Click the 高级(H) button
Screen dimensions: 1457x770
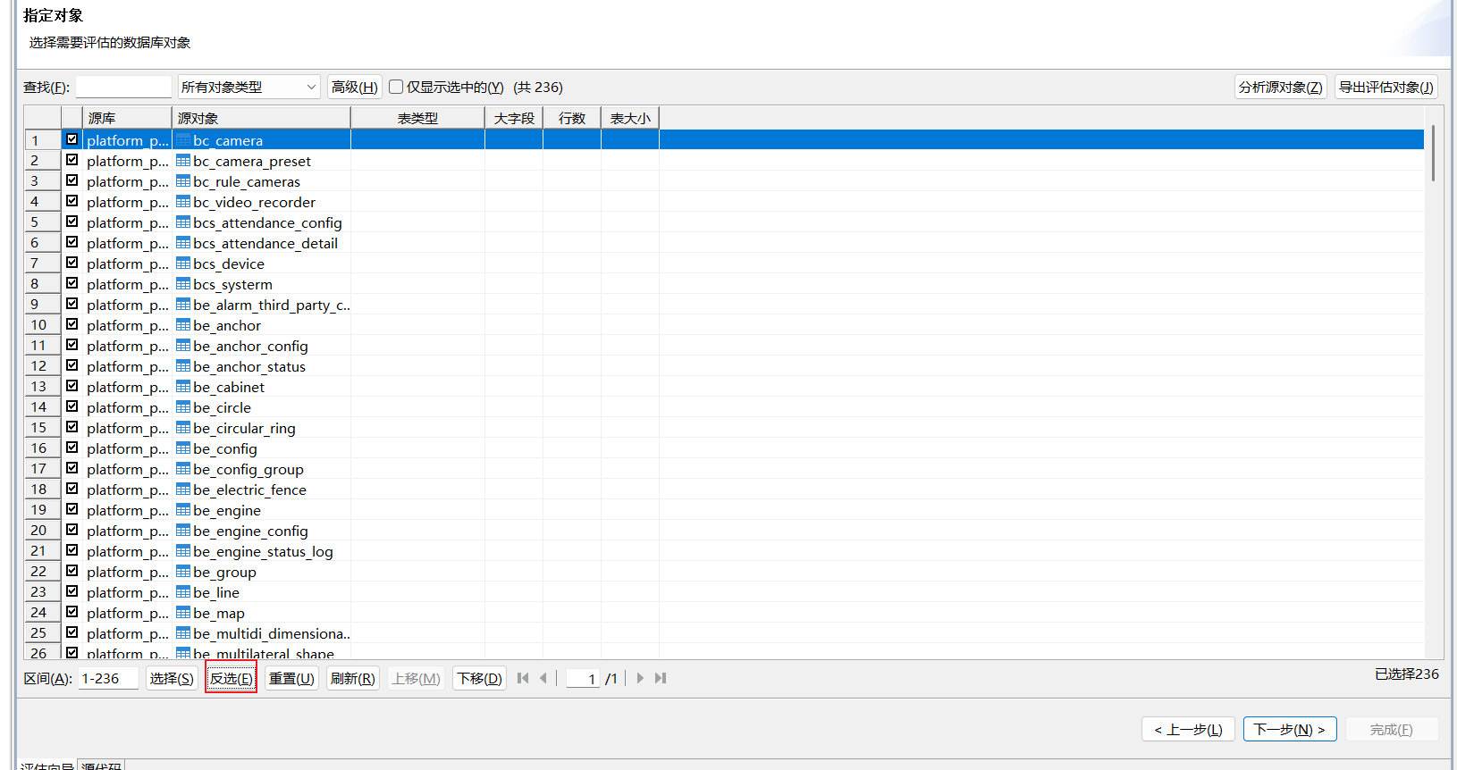coord(355,87)
